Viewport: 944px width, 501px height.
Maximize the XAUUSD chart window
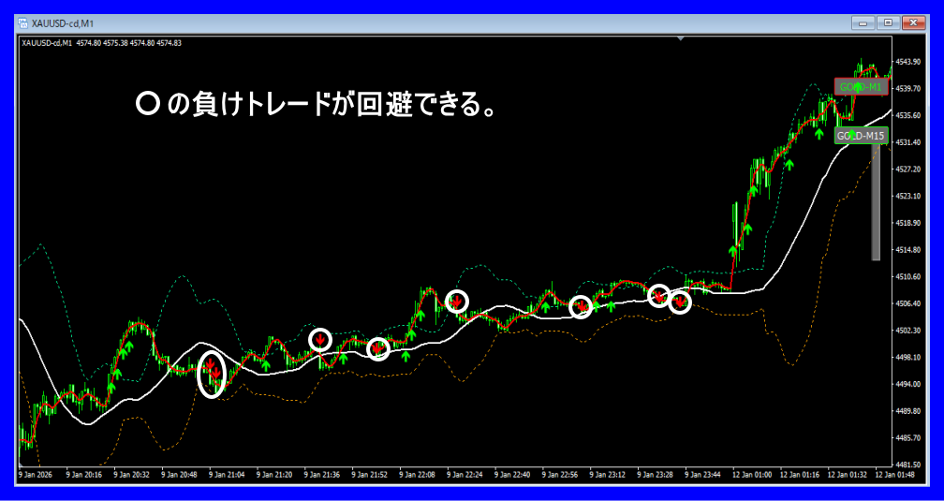click(x=888, y=22)
